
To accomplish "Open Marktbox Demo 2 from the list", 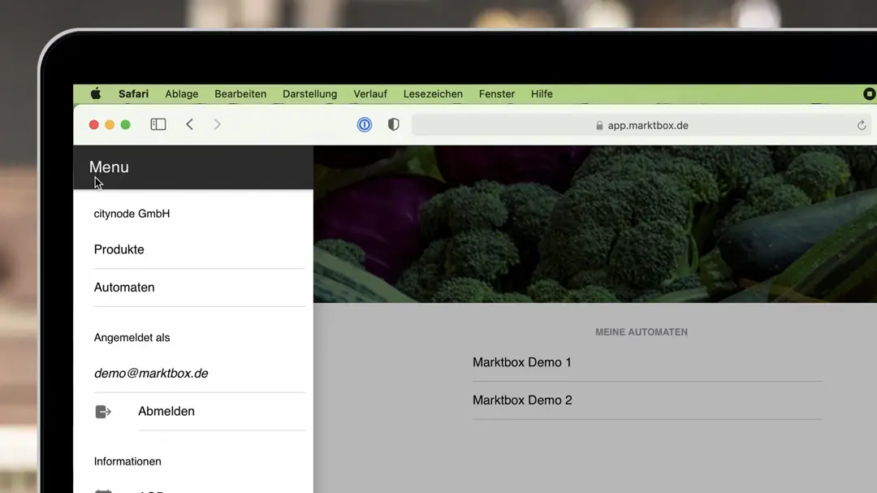I will (522, 400).
